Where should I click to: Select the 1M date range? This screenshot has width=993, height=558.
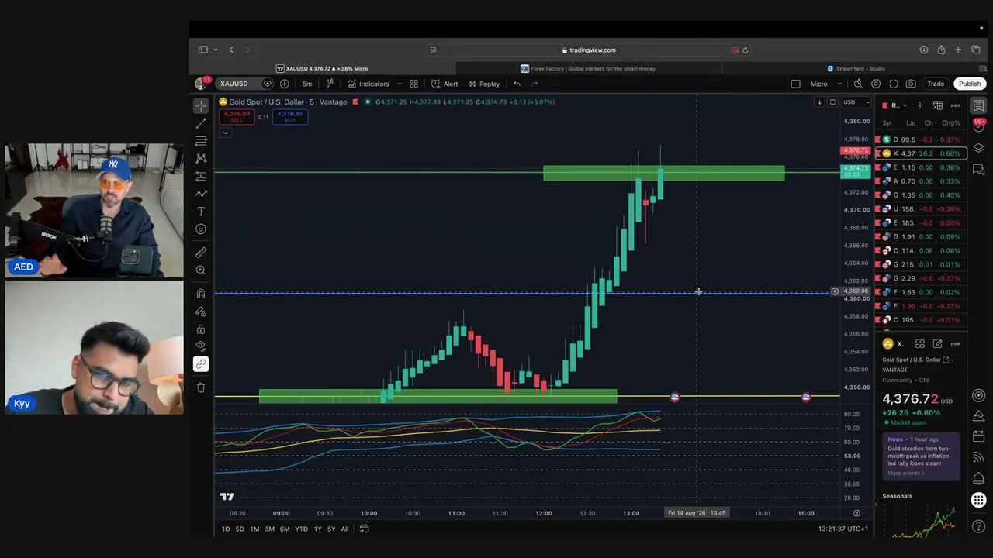click(x=254, y=529)
